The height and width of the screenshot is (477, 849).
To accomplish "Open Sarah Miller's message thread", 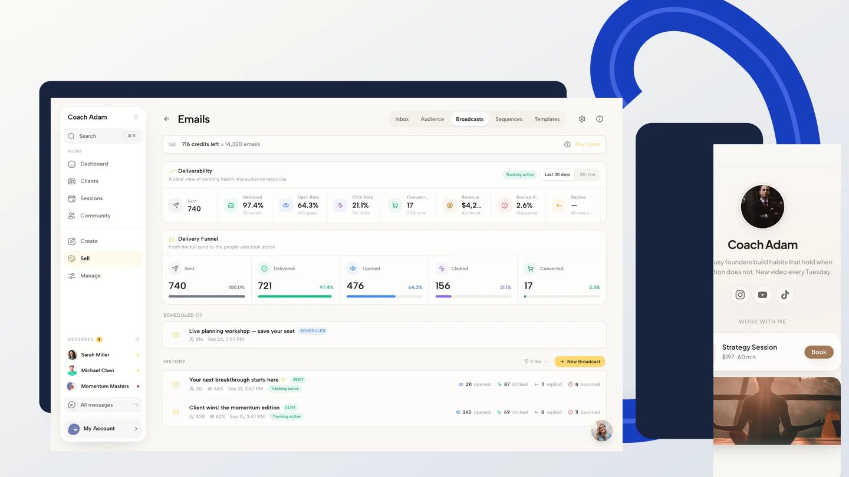I will pos(103,355).
